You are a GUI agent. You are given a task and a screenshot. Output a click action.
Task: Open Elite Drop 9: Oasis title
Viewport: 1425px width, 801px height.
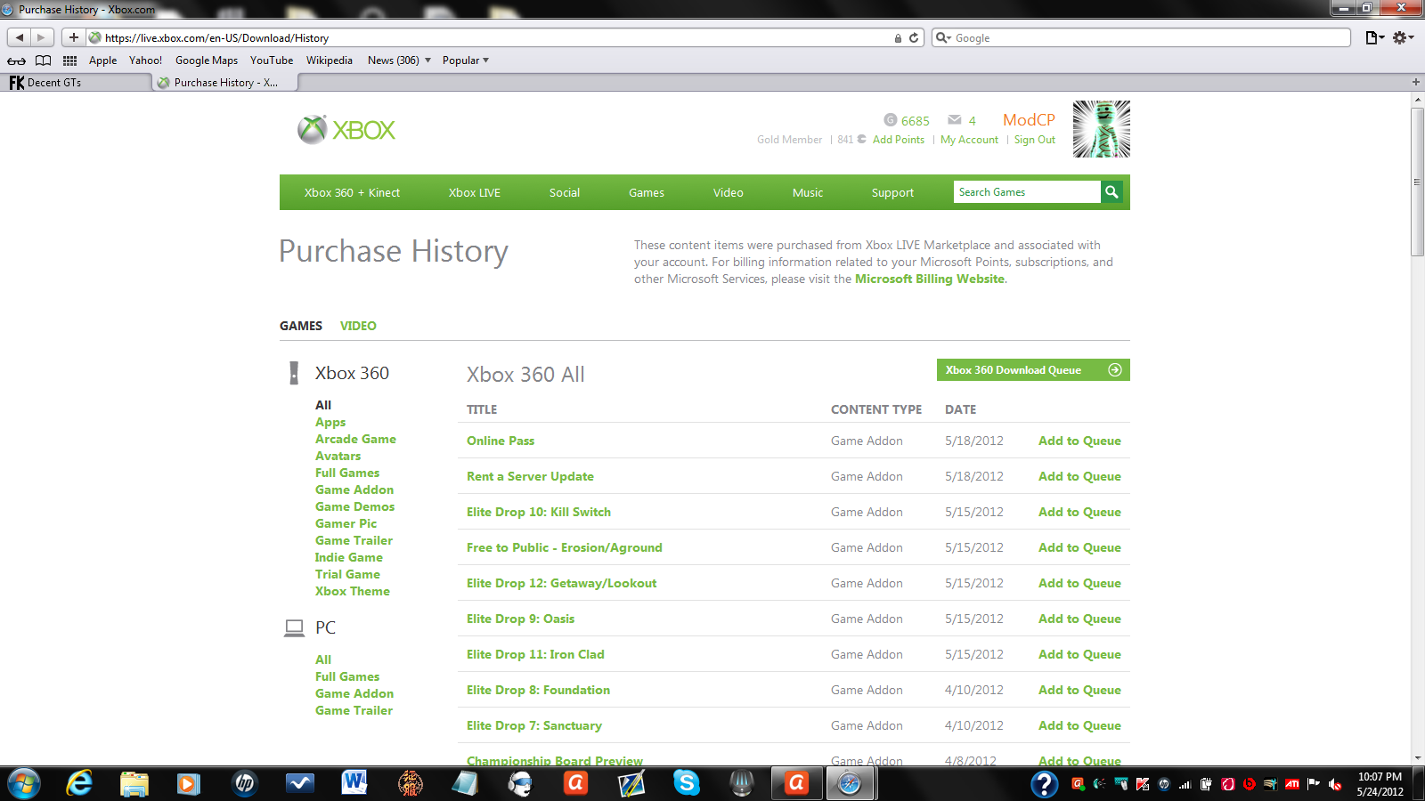[520, 619]
